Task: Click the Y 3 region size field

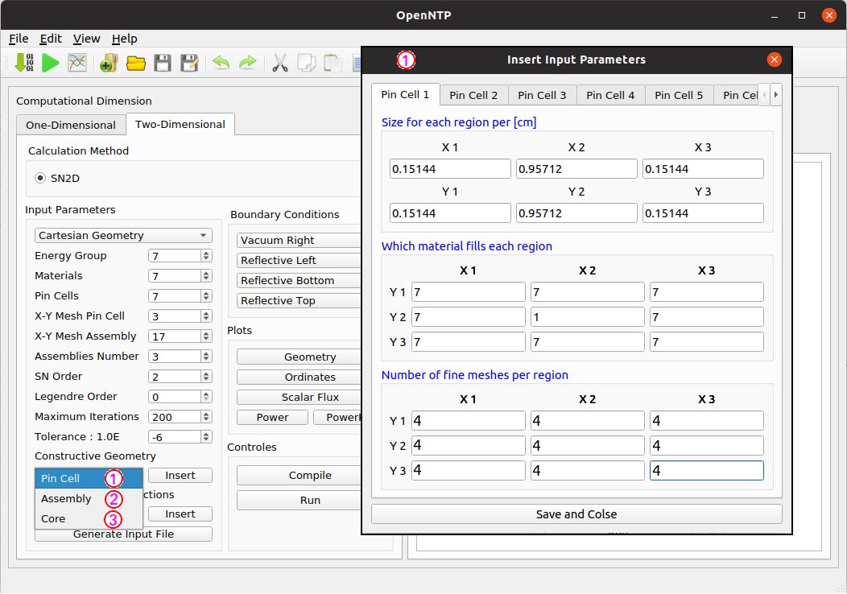Action: (x=703, y=213)
